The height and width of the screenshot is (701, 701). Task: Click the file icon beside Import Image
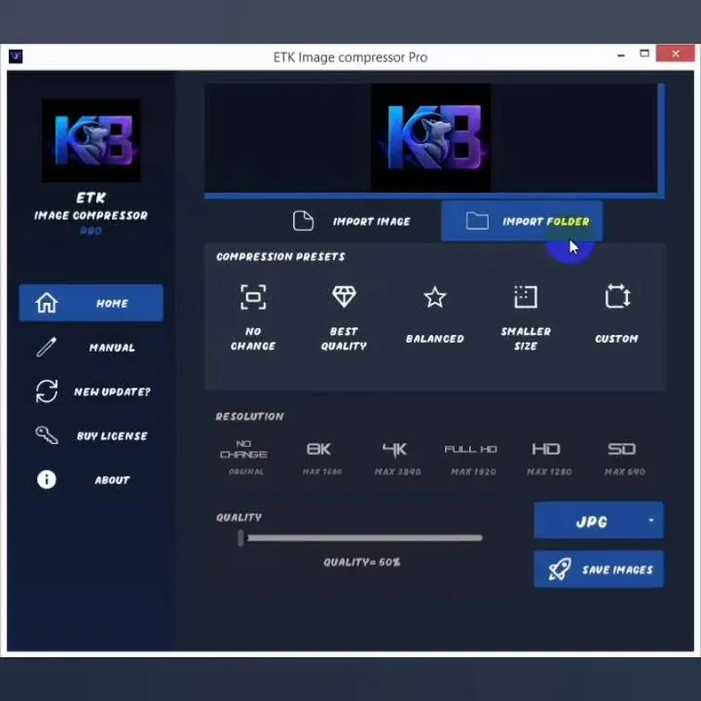pos(303,221)
